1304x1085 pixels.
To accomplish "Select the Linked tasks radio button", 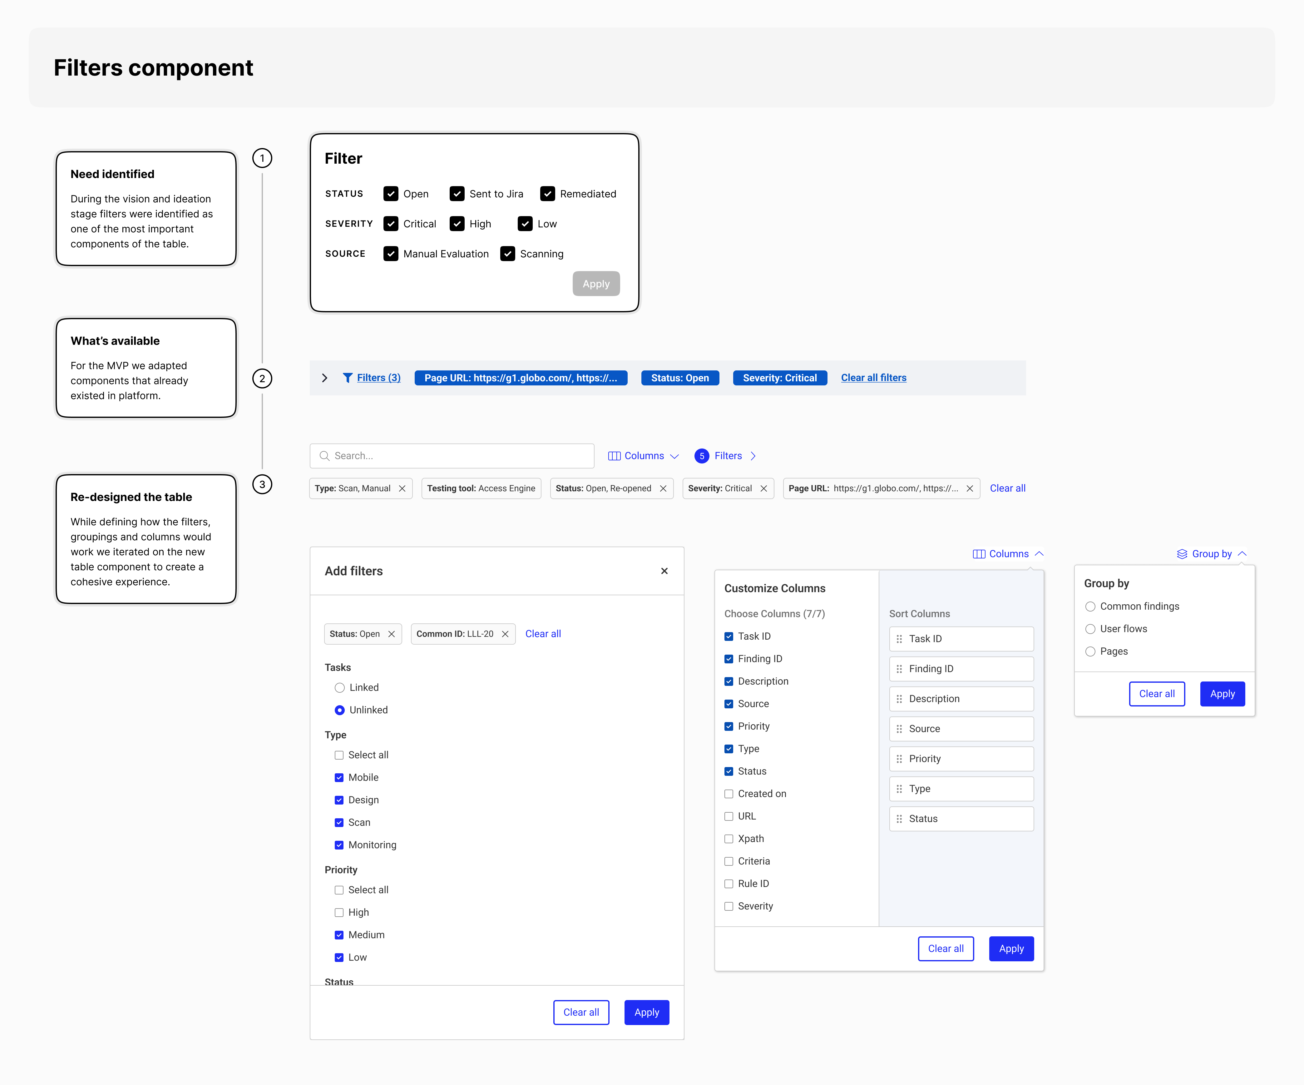I will tap(340, 687).
